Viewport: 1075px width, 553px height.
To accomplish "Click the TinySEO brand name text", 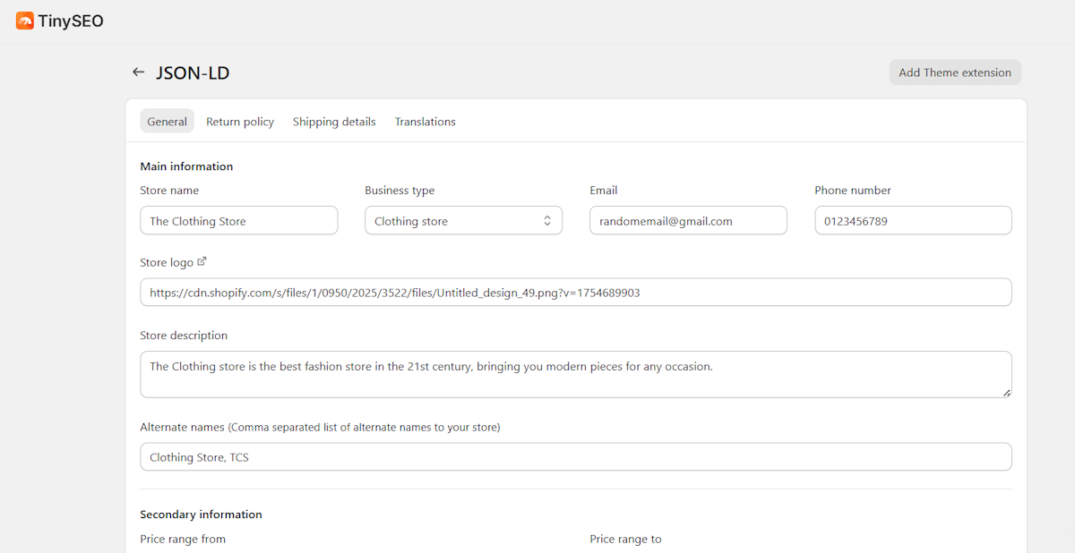I will click(x=71, y=21).
